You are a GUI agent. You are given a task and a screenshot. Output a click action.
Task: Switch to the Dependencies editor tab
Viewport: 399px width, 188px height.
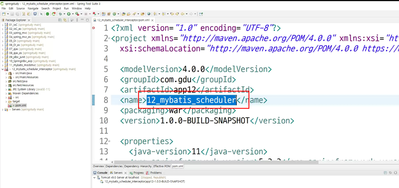coord(114,166)
